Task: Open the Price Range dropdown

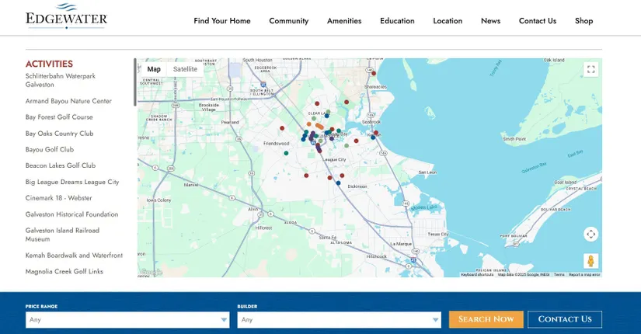Action: 127,319
